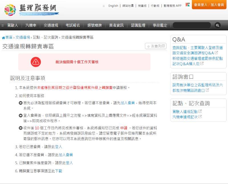
Task: Click the accessibility ::: marker in top bar
Action: tap(103, 6)
